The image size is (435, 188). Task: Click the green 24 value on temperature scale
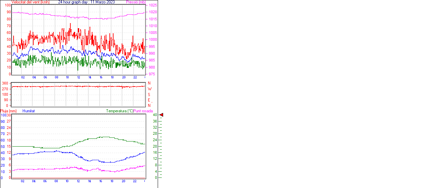(x=155, y=140)
